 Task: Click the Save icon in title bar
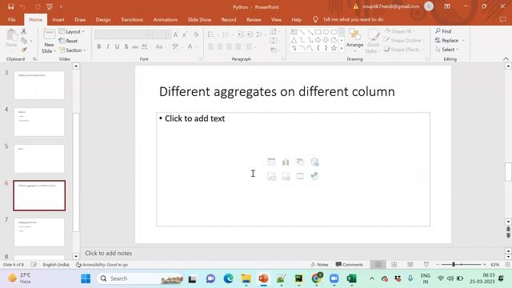(10, 6)
